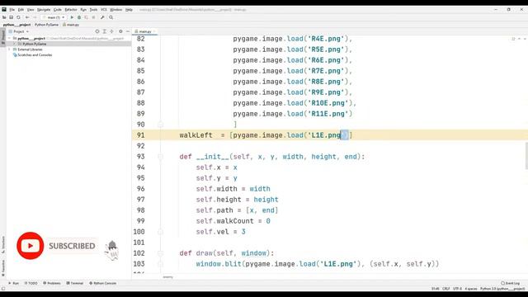This screenshot has height=297, width=528.
Task: Open the TODO tool window
Action: 31,283
